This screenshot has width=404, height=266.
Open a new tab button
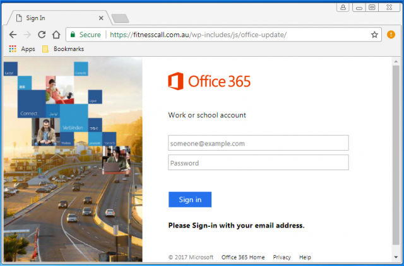click(121, 18)
